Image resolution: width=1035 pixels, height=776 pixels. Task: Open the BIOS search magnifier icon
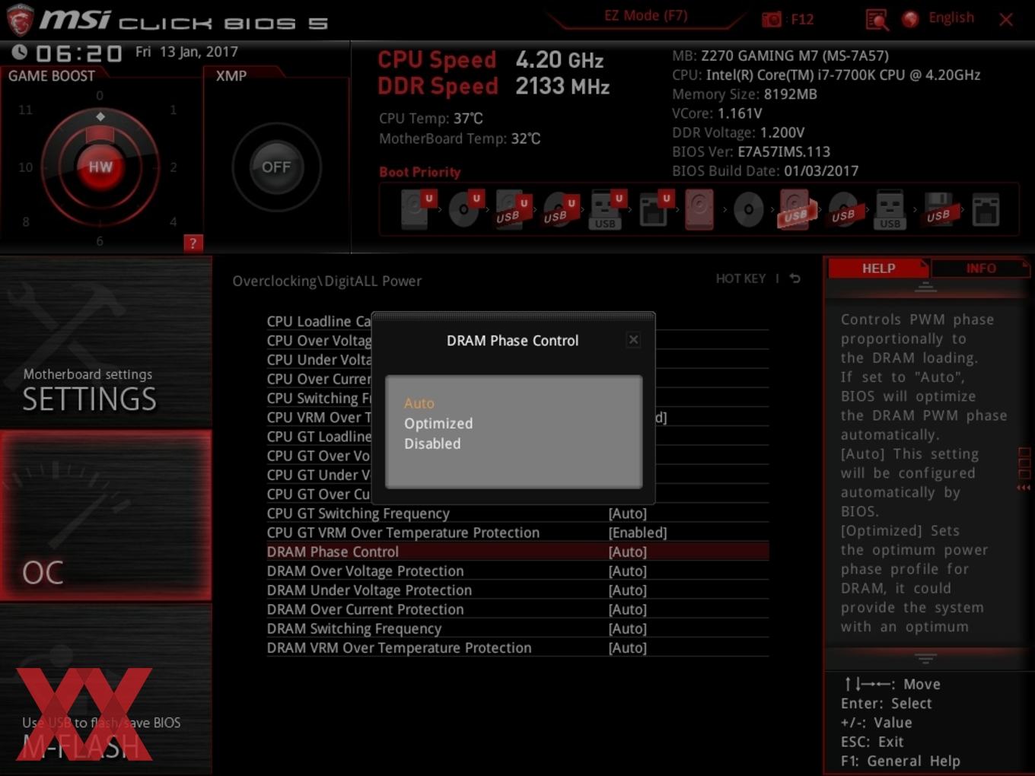877,20
